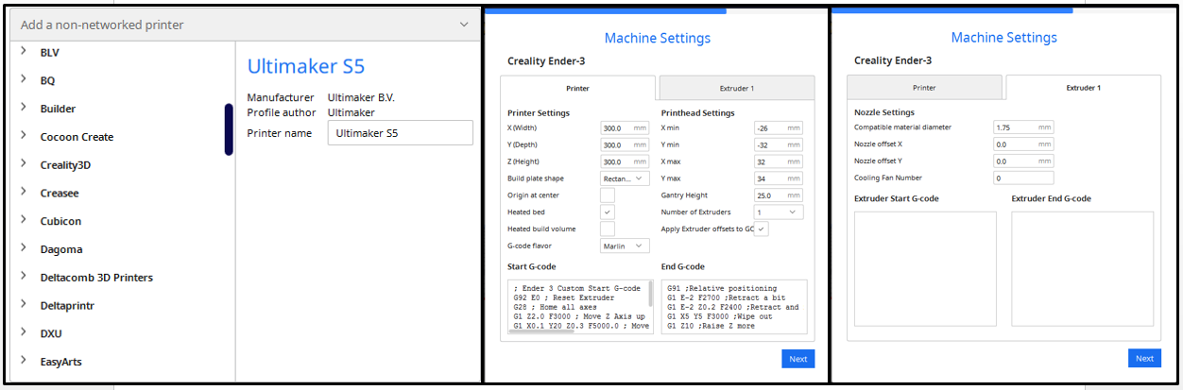Viewport: 1183px width, 390px height.
Task: Toggle the Origin at center checkbox
Action: 608,195
